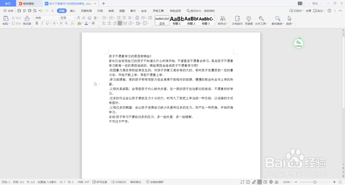The image size is (345, 185).
Task: Click the Paste clipboard icon
Action: [x=6, y=19]
